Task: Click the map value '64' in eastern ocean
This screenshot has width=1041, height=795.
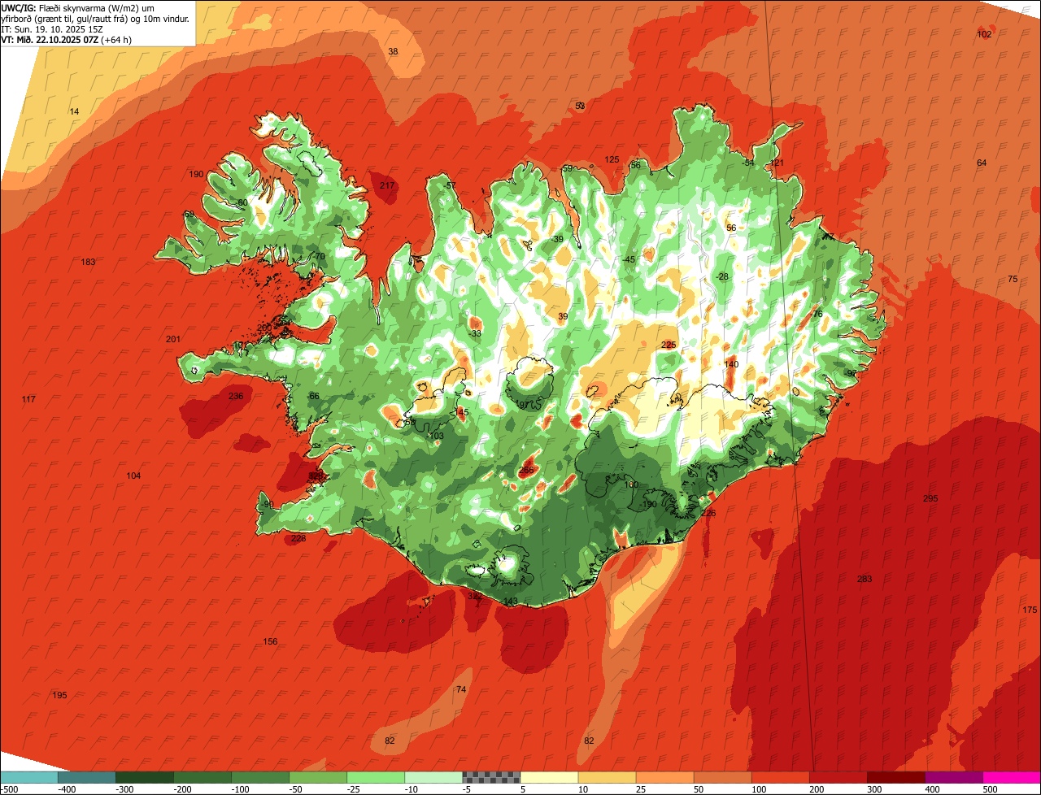Action: pyautogui.click(x=982, y=163)
